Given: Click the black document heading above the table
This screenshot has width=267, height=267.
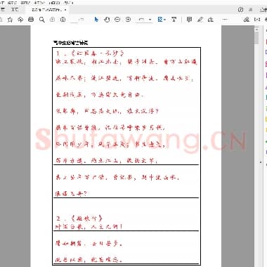Looking at the screenshot, I should coord(70,43).
